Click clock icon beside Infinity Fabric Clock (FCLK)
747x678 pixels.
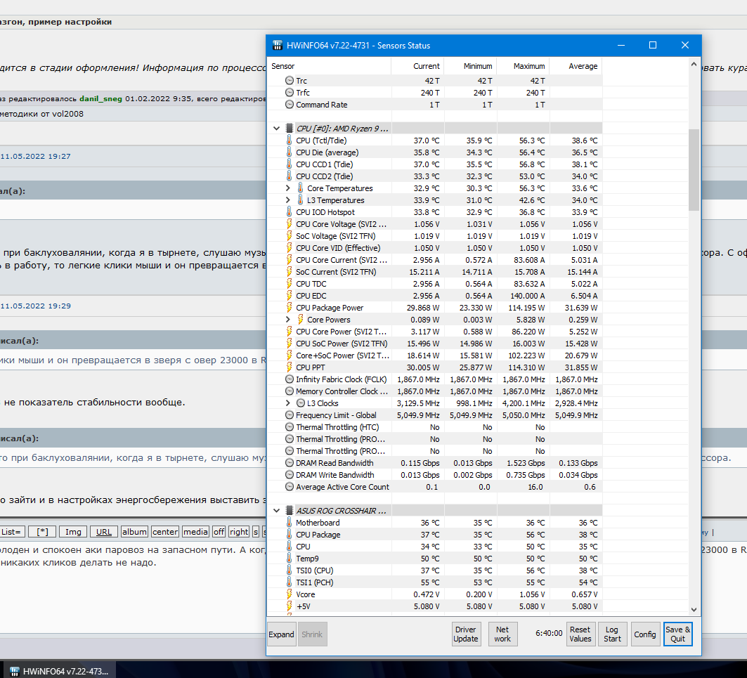[290, 379]
